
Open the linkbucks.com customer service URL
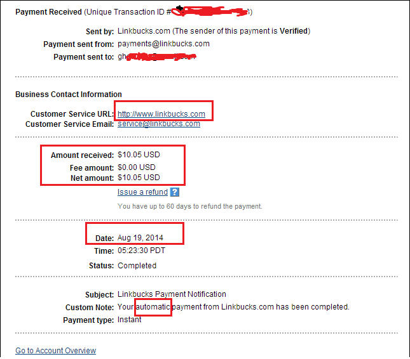pos(161,114)
